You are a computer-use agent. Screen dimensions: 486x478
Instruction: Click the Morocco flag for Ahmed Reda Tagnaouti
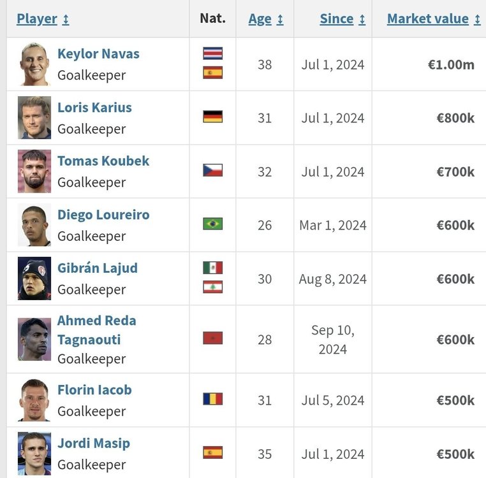(x=212, y=338)
